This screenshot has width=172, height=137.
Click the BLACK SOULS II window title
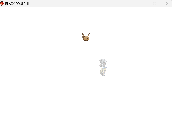[x=17, y=4]
